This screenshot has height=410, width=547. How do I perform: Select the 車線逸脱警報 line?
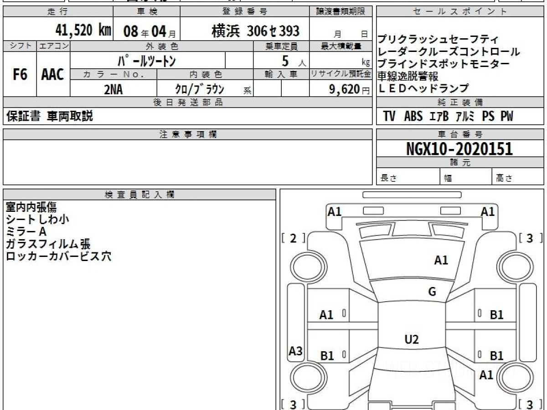tap(408, 76)
